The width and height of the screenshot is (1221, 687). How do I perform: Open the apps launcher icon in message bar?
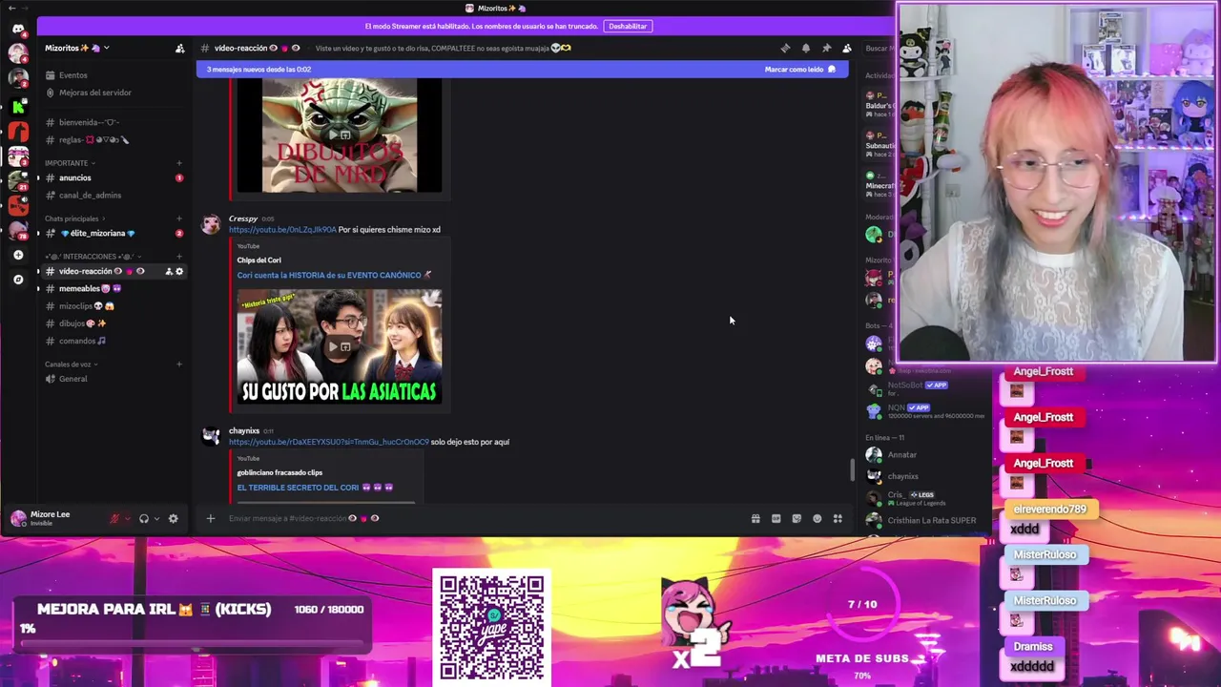pos(838,518)
